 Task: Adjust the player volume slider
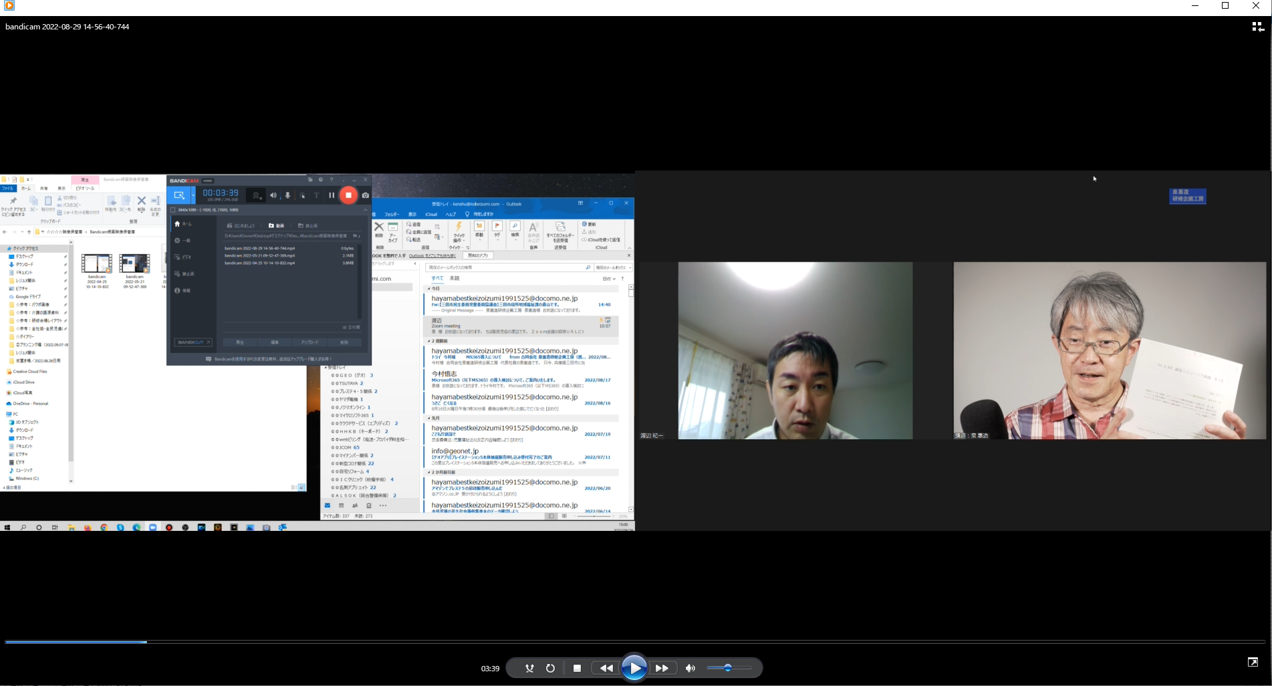(729, 667)
